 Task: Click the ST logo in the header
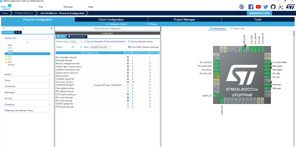290,7
